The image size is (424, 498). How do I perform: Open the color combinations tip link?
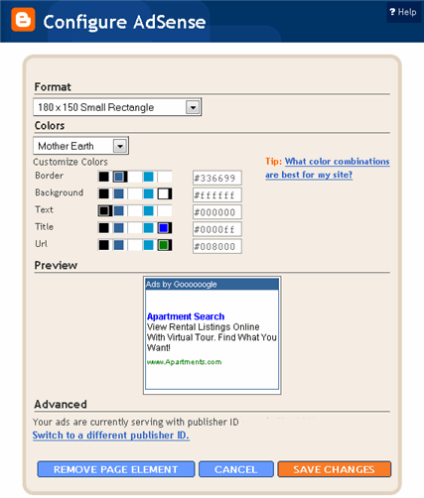click(328, 168)
